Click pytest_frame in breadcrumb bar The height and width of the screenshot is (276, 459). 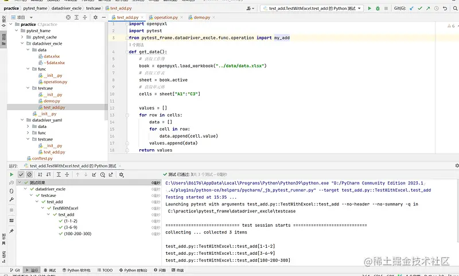(x=35, y=9)
